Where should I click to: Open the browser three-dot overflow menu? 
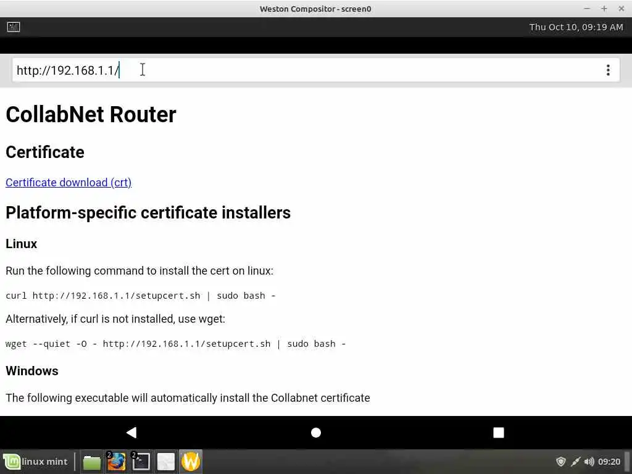click(608, 70)
